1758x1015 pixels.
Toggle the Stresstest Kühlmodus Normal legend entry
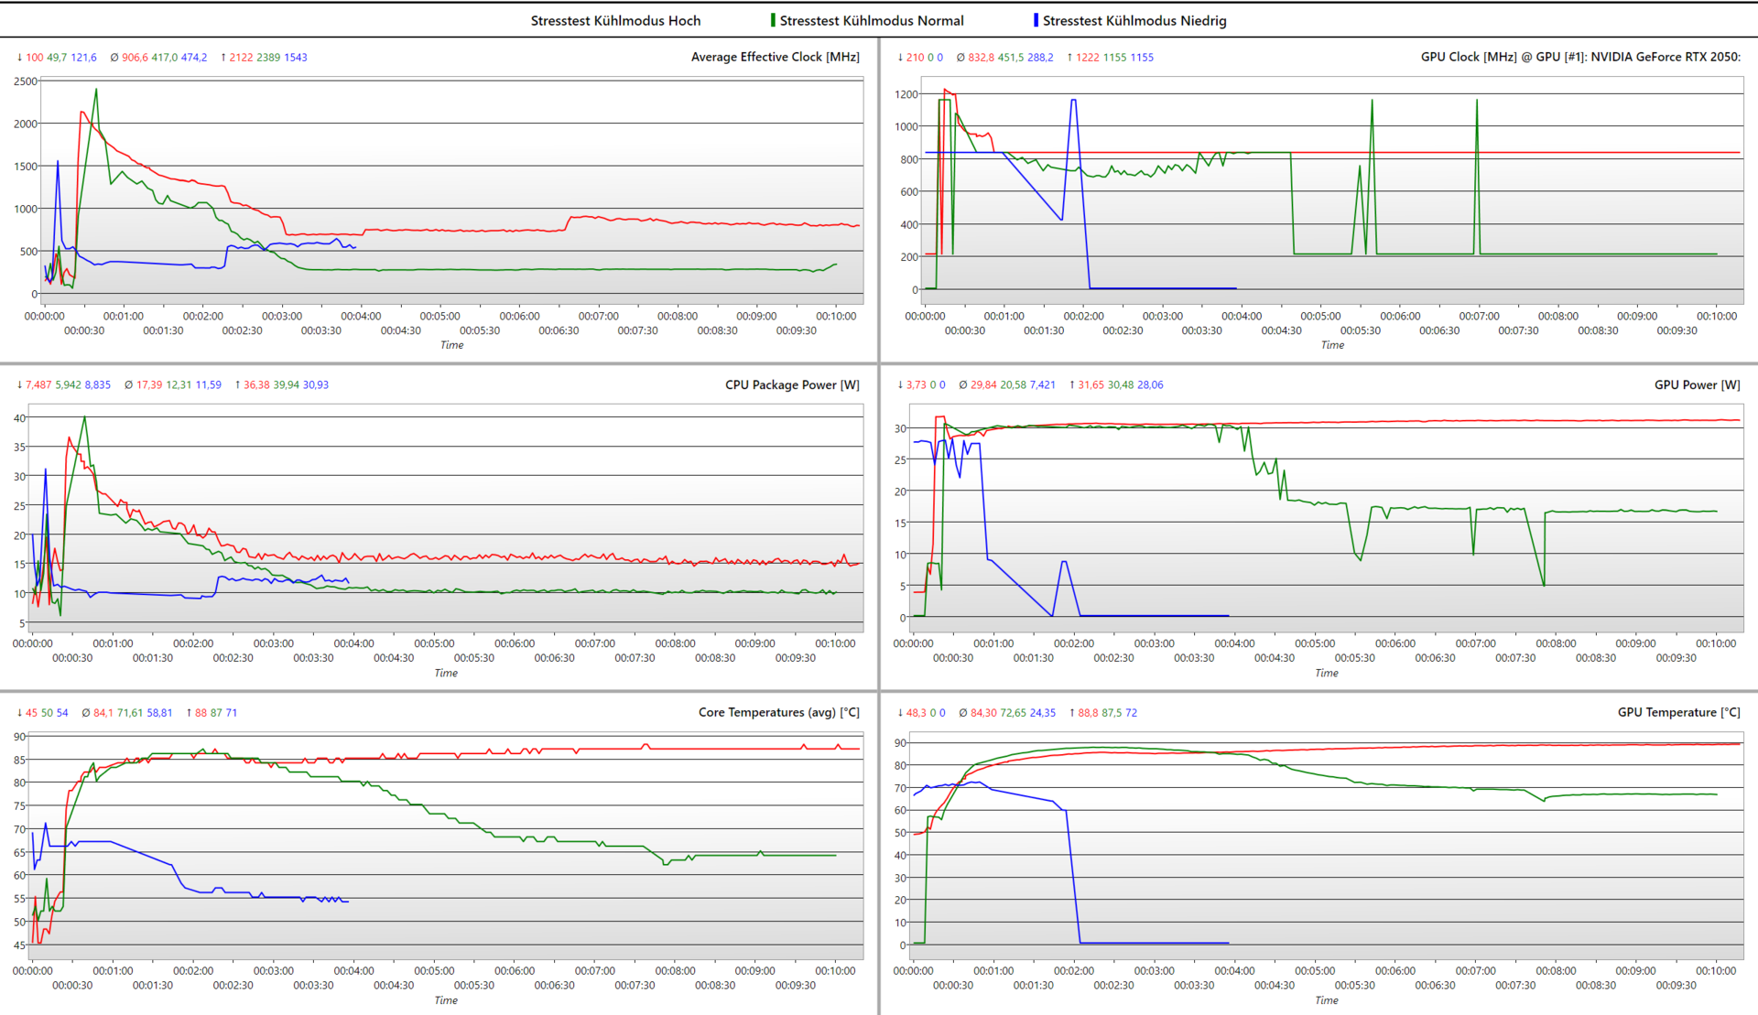[871, 21]
